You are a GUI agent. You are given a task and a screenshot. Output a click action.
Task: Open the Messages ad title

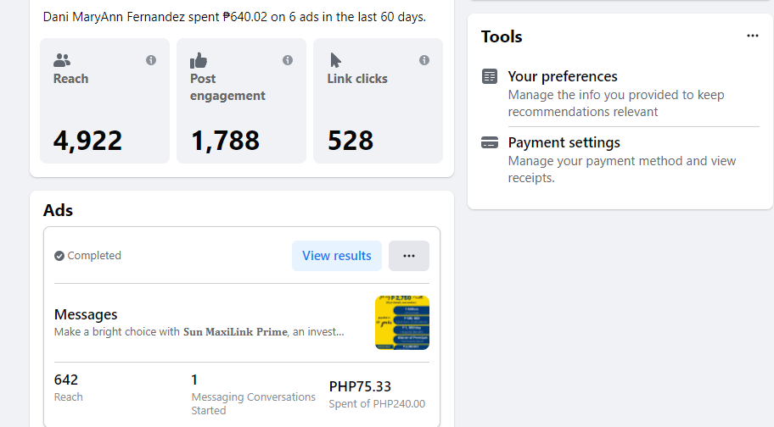(x=86, y=315)
